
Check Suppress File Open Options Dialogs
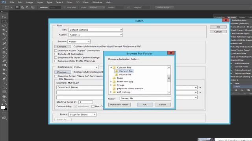(x=56, y=58)
